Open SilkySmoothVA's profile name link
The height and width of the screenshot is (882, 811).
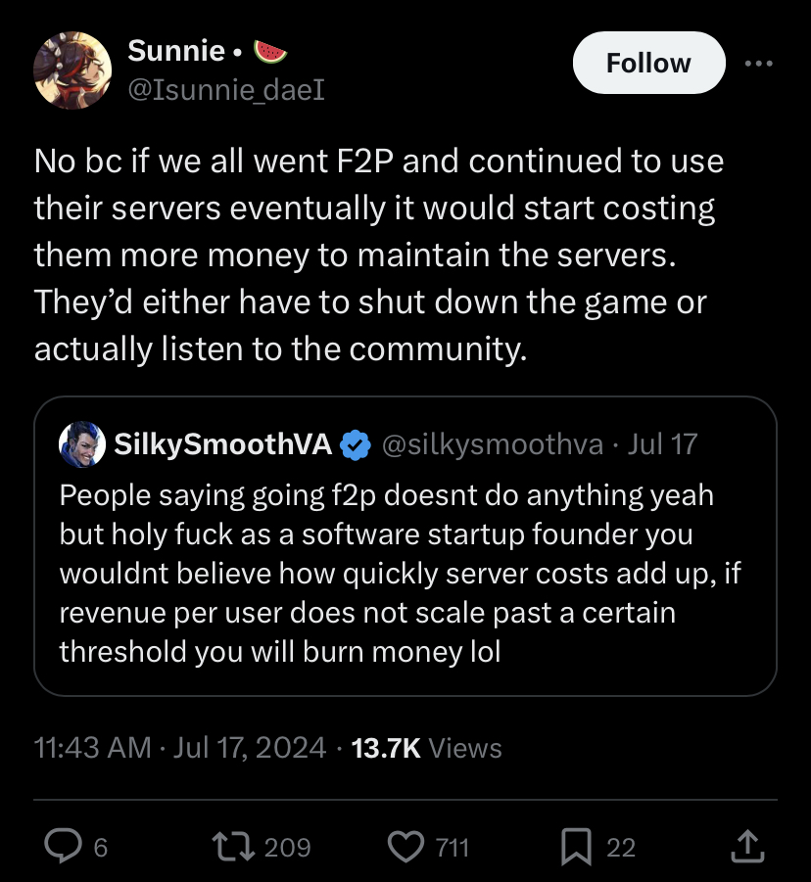point(223,445)
